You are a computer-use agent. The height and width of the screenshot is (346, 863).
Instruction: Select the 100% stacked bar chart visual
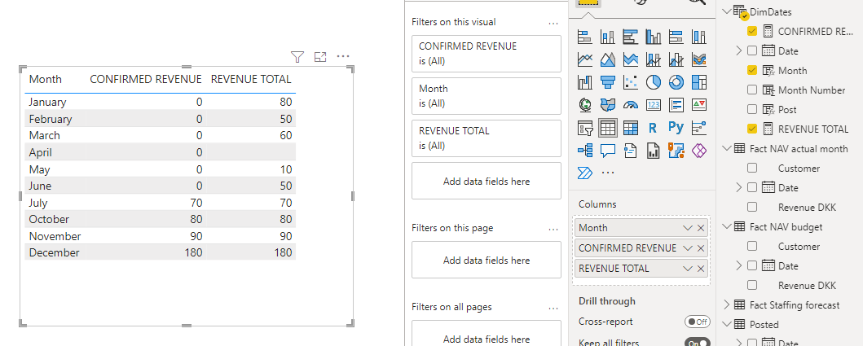pyautogui.click(x=676, y=37)
